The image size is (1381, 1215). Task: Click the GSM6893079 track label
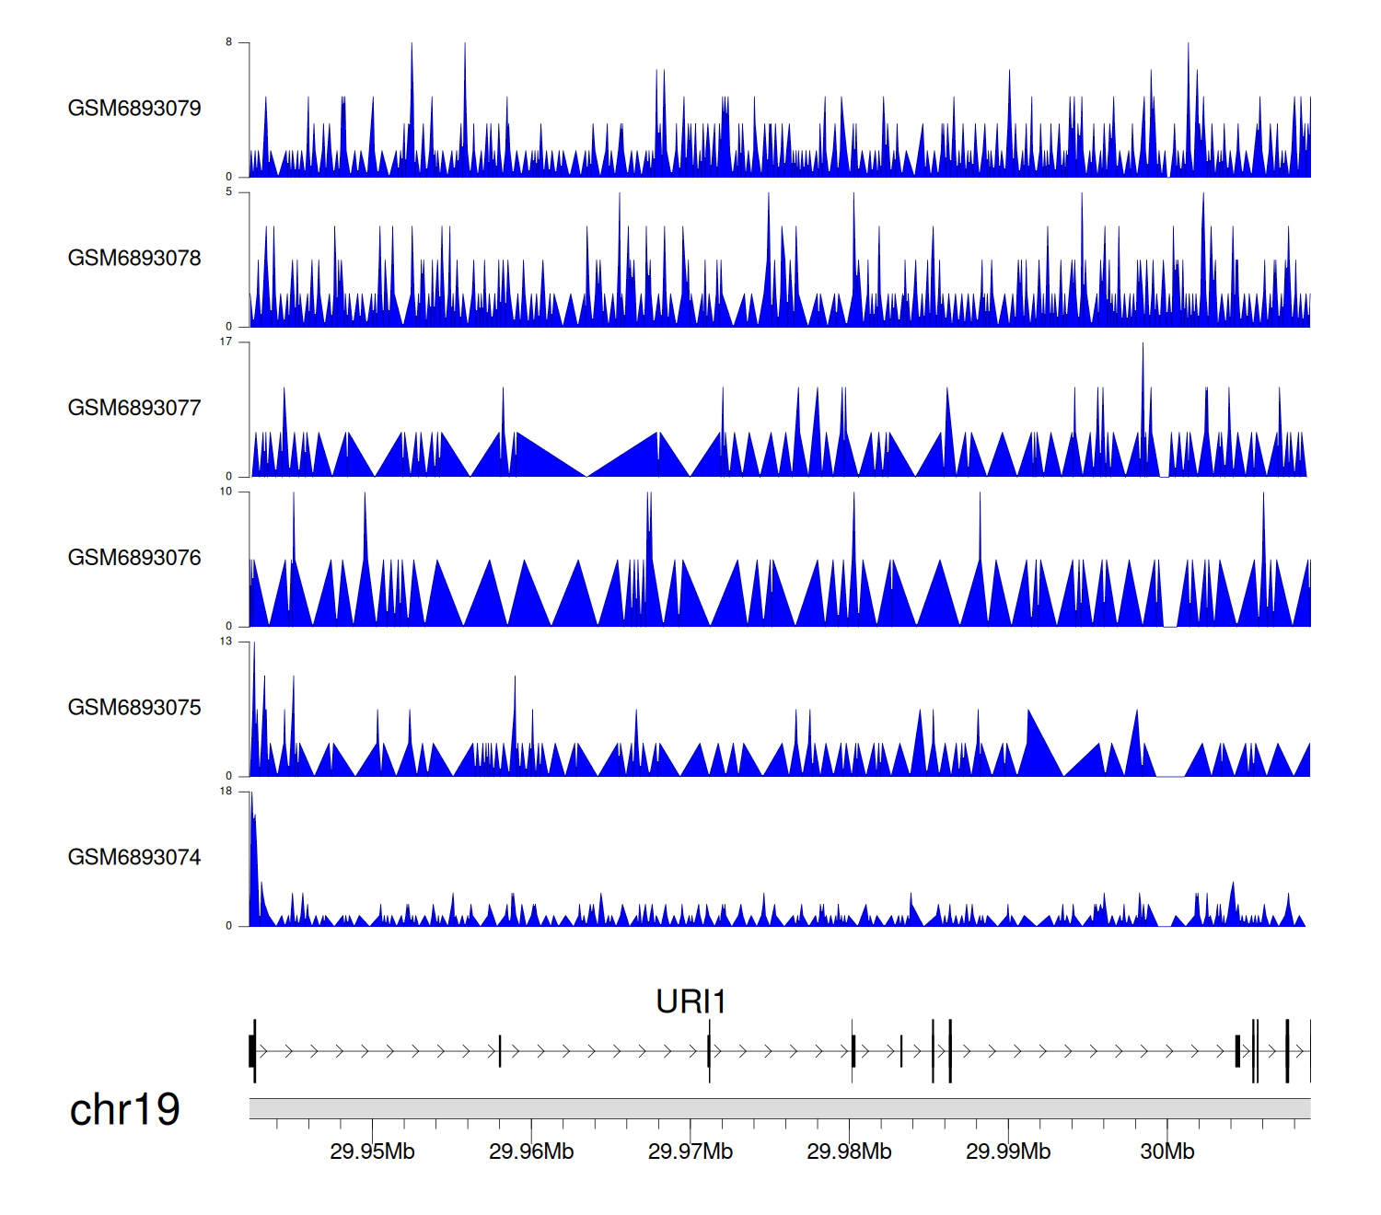134,109
